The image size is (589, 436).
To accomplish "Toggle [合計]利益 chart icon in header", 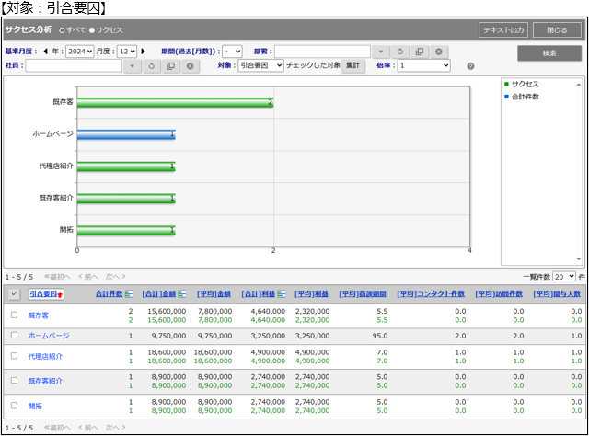I will point(282,294).
